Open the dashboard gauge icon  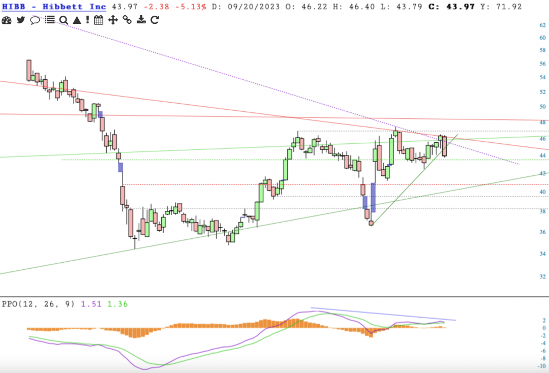(x=7, y=20)
